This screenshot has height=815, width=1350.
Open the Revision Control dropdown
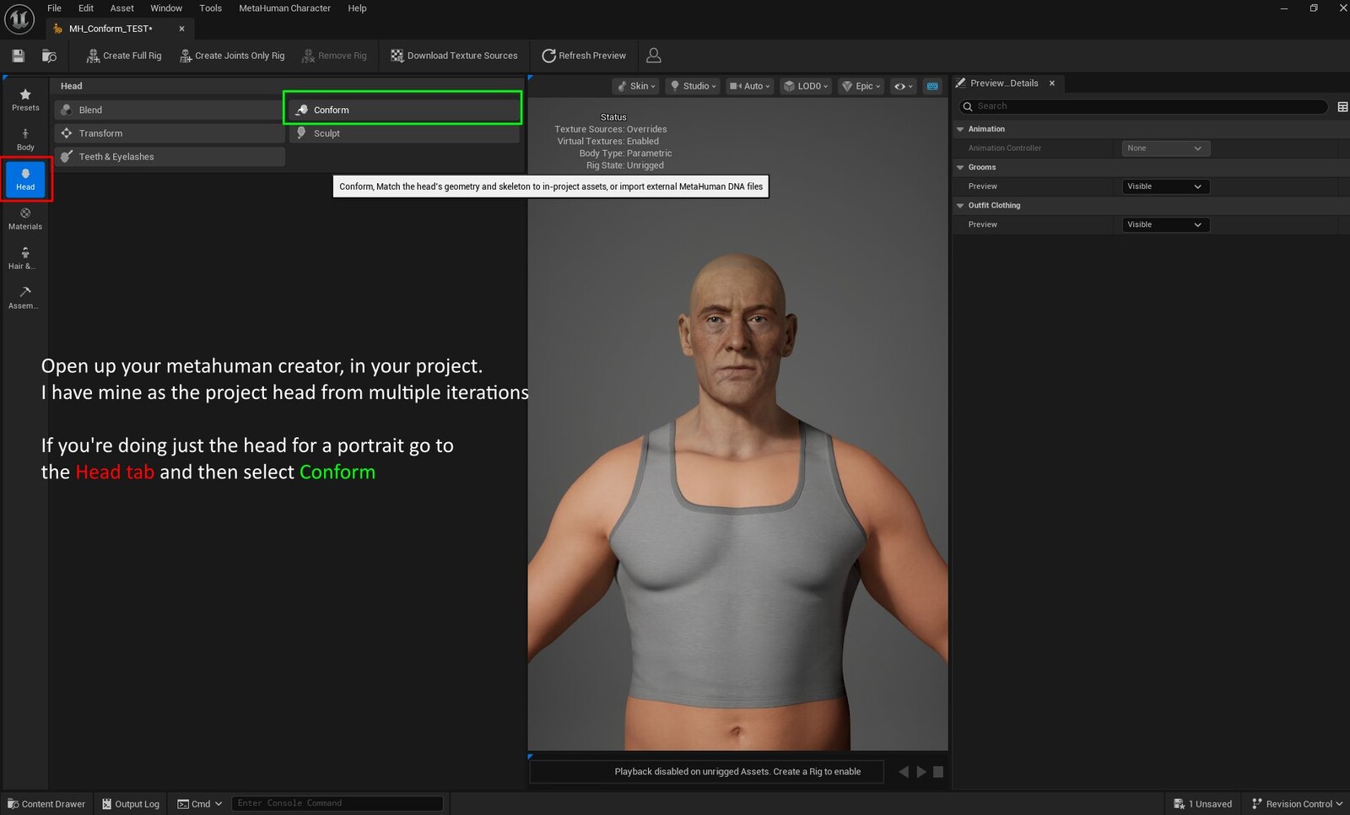(1297, 804)
